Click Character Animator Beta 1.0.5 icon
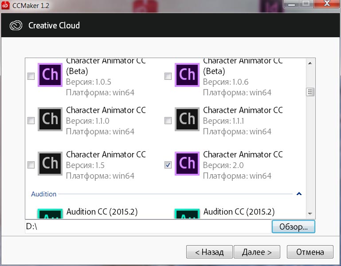 coord(50,75)
